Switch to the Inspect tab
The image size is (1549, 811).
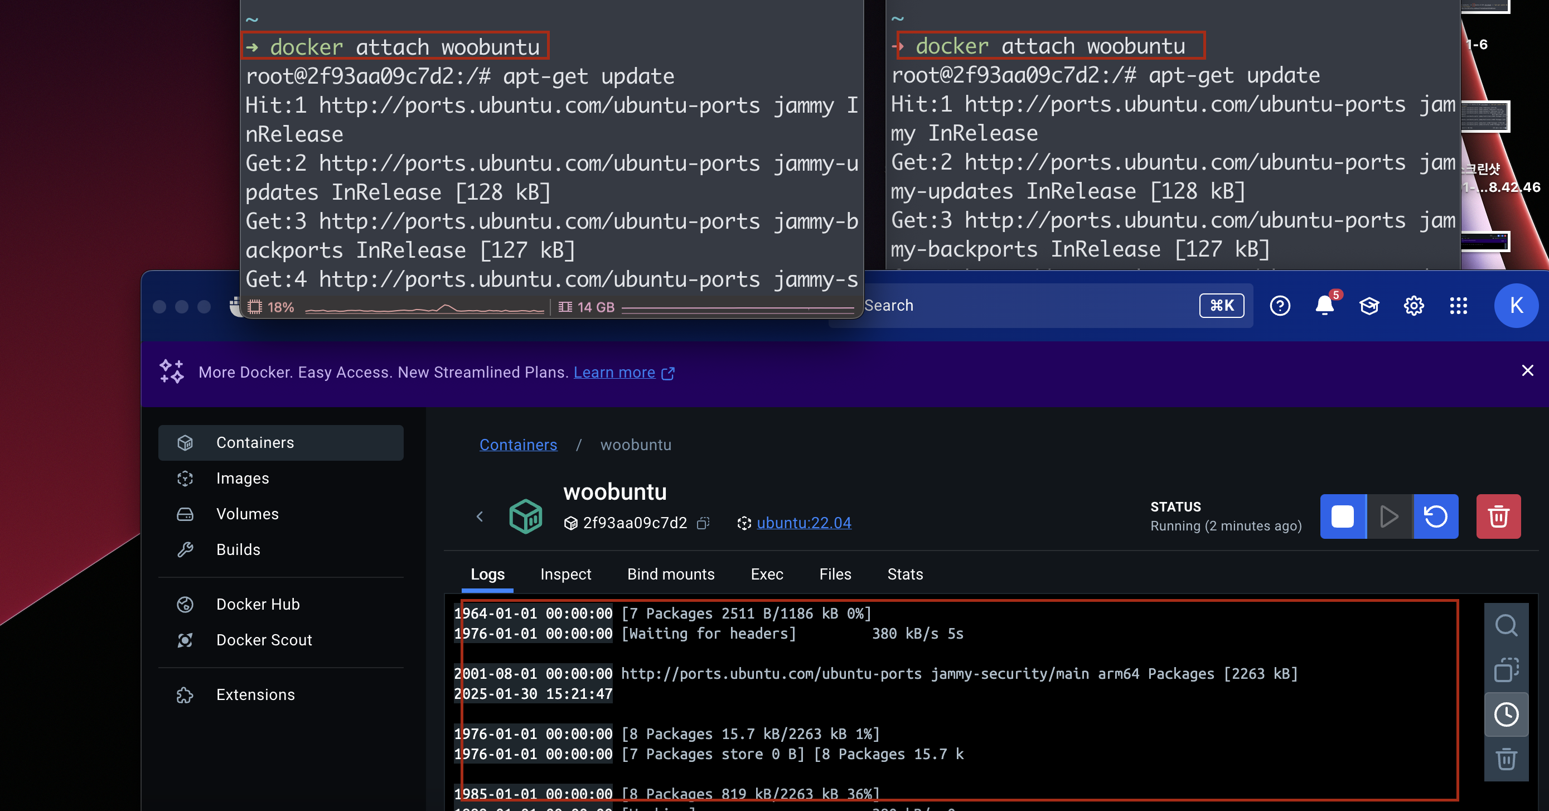[565, 575]
